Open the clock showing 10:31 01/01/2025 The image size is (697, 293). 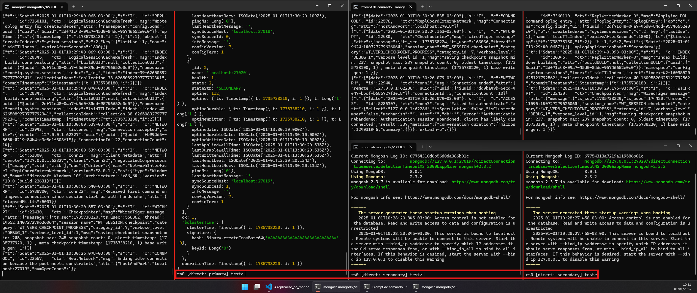[x=683, y=287]
